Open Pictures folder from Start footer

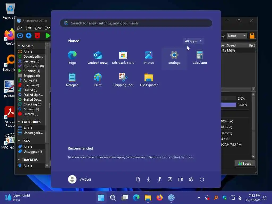click(x=170, y=179)
